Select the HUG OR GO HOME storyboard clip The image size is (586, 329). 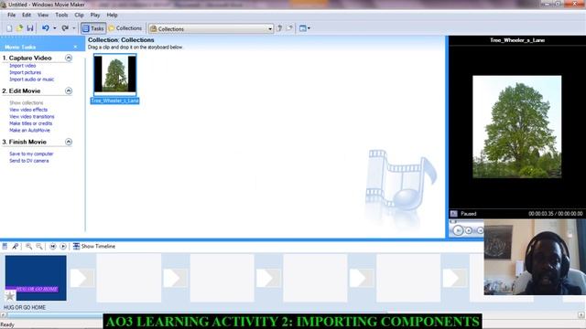click(x=36, y=278)
